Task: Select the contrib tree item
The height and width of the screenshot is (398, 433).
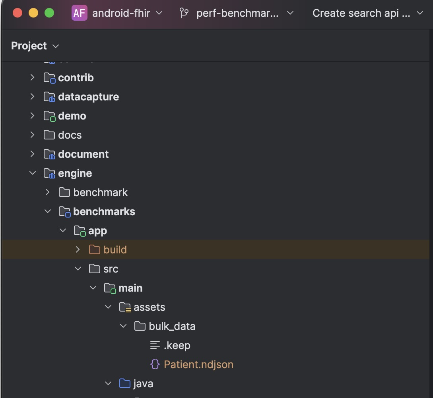Action: 76,78
